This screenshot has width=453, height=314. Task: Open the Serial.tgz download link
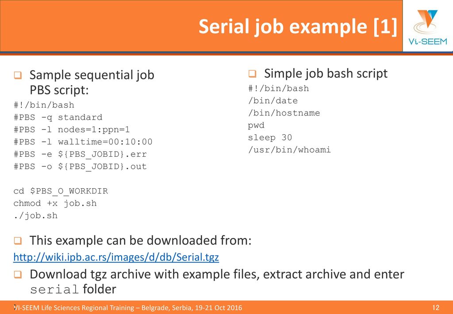pos(116,257)
